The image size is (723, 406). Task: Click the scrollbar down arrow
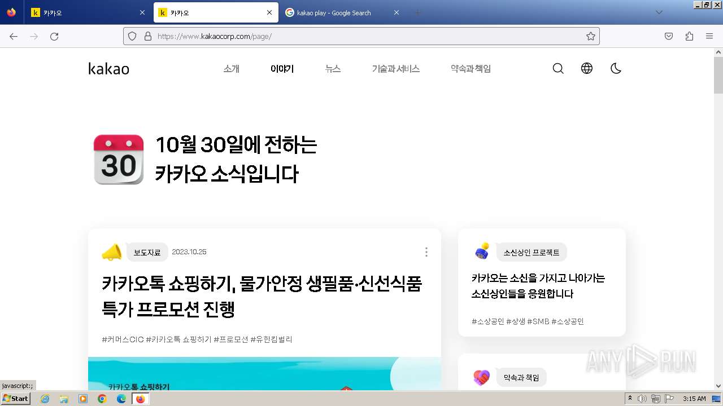point(718,386)
